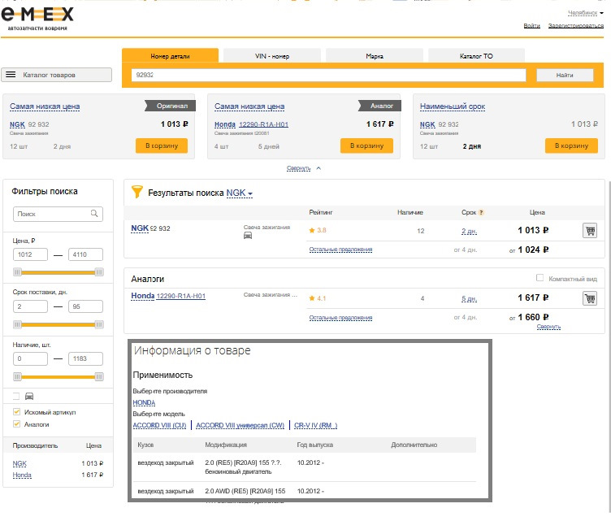Click the max delivery days field 95
Viewport: 611px width, 521px height.
point(86,306)
